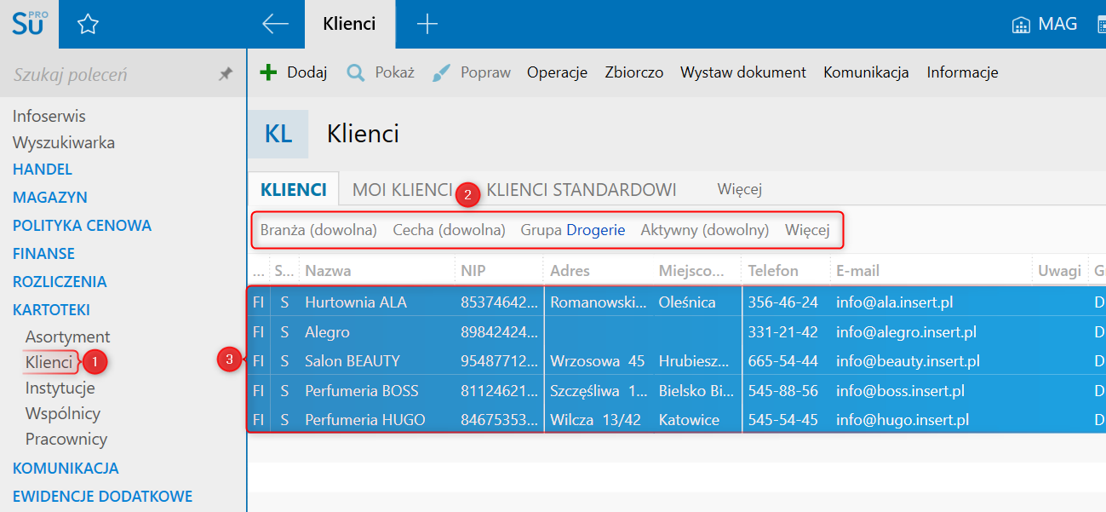Image resolution: width=1106 pixels, height=512 pixels.
Task: Open the KLIENCI STANDARDOWI tab
Action: (582, 189)
